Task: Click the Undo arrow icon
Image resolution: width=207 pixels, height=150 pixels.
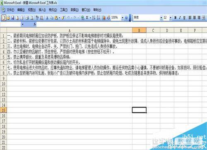Action: (x=68, y=18)
